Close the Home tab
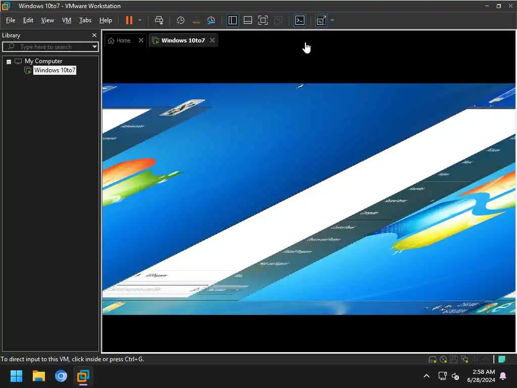 click(x=141, y=40)
